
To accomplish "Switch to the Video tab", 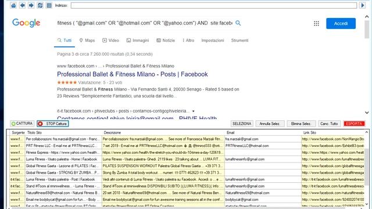I will (x=110, y=41).
